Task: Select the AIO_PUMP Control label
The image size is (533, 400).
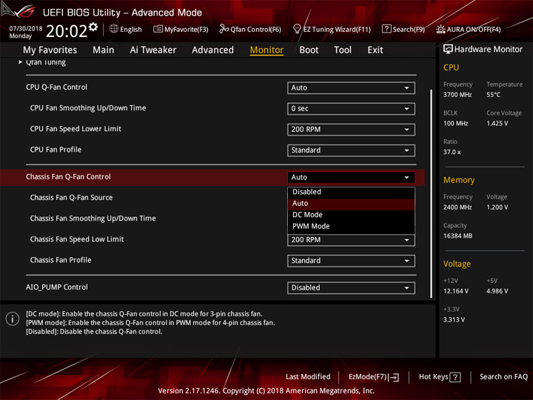Action: (x=57, y=287)
